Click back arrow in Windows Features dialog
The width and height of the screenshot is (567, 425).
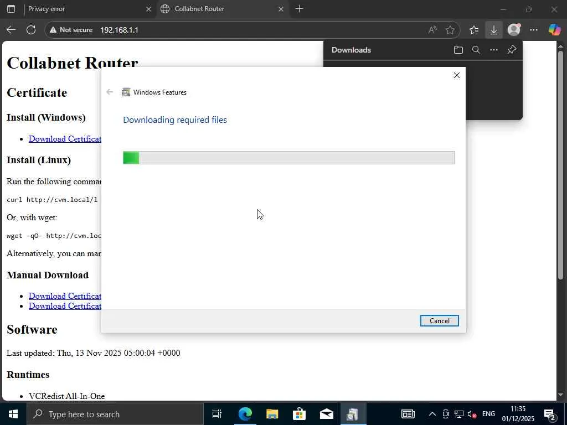[x=110, y=92]
